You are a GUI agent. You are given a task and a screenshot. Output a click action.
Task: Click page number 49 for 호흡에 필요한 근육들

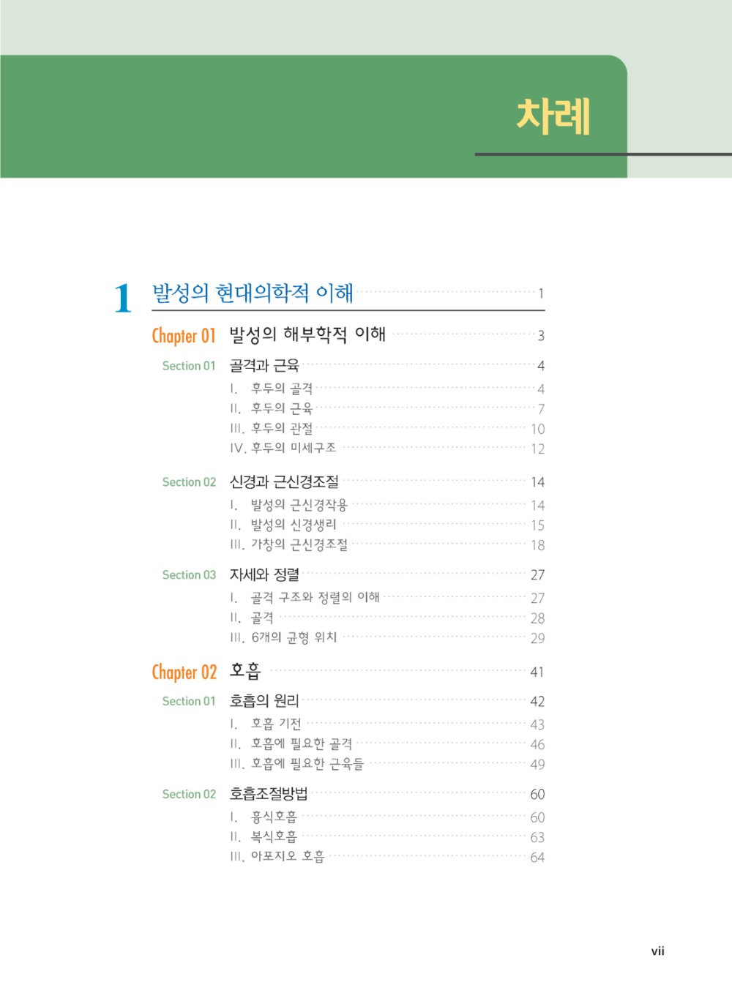point(537,764)
